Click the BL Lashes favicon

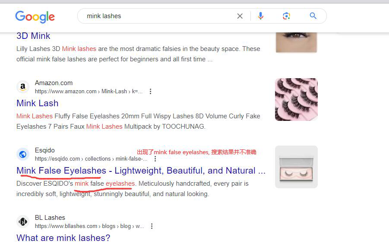pos(23,222)
